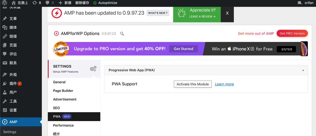Click the comments bubble icon

47,3
